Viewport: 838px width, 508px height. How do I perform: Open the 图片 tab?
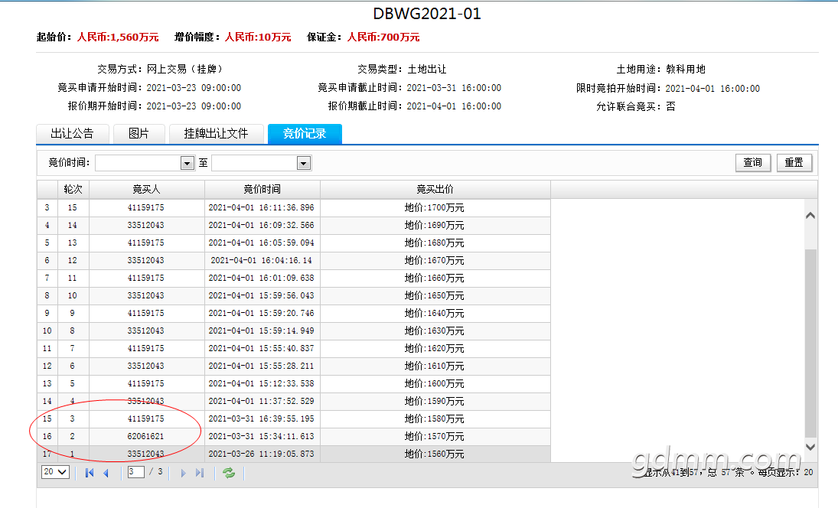pos(139,134)
